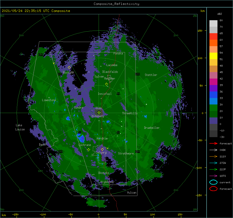Click the radar site marker at Olds
The height and width of the screenshot is (218, 233).
[x=99, y=113]
